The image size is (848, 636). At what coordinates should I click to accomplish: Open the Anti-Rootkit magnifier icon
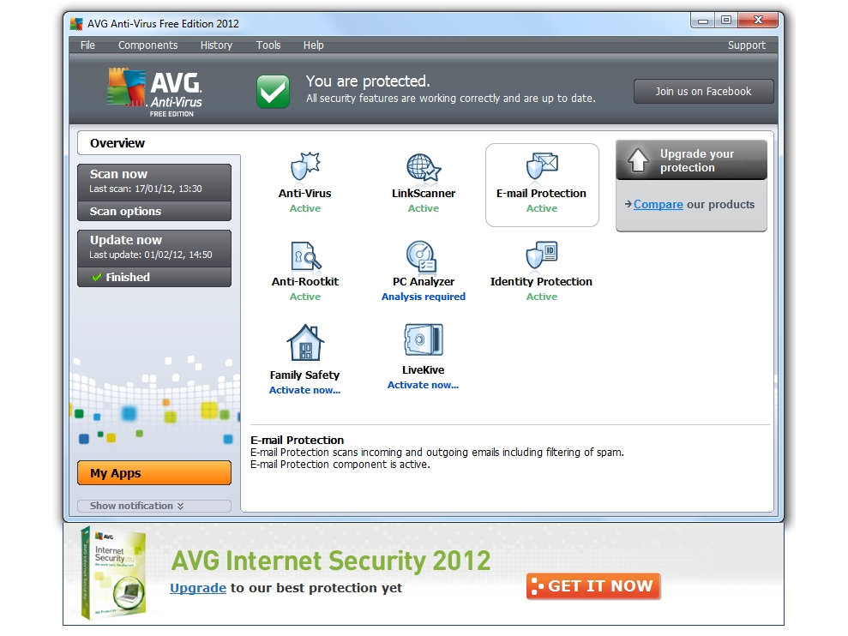(306, 255)
